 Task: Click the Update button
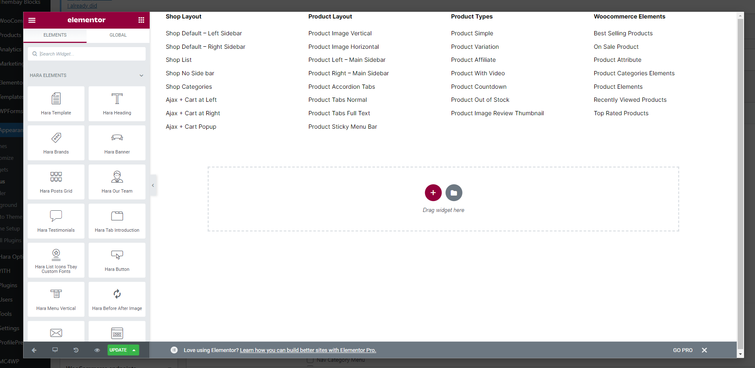point(118,350)
